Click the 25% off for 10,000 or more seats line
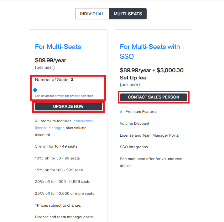Screen dimensions: 224x222 pos(65,194)
